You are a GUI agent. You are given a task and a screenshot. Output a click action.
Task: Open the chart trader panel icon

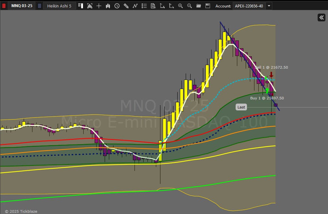point(81,6)
